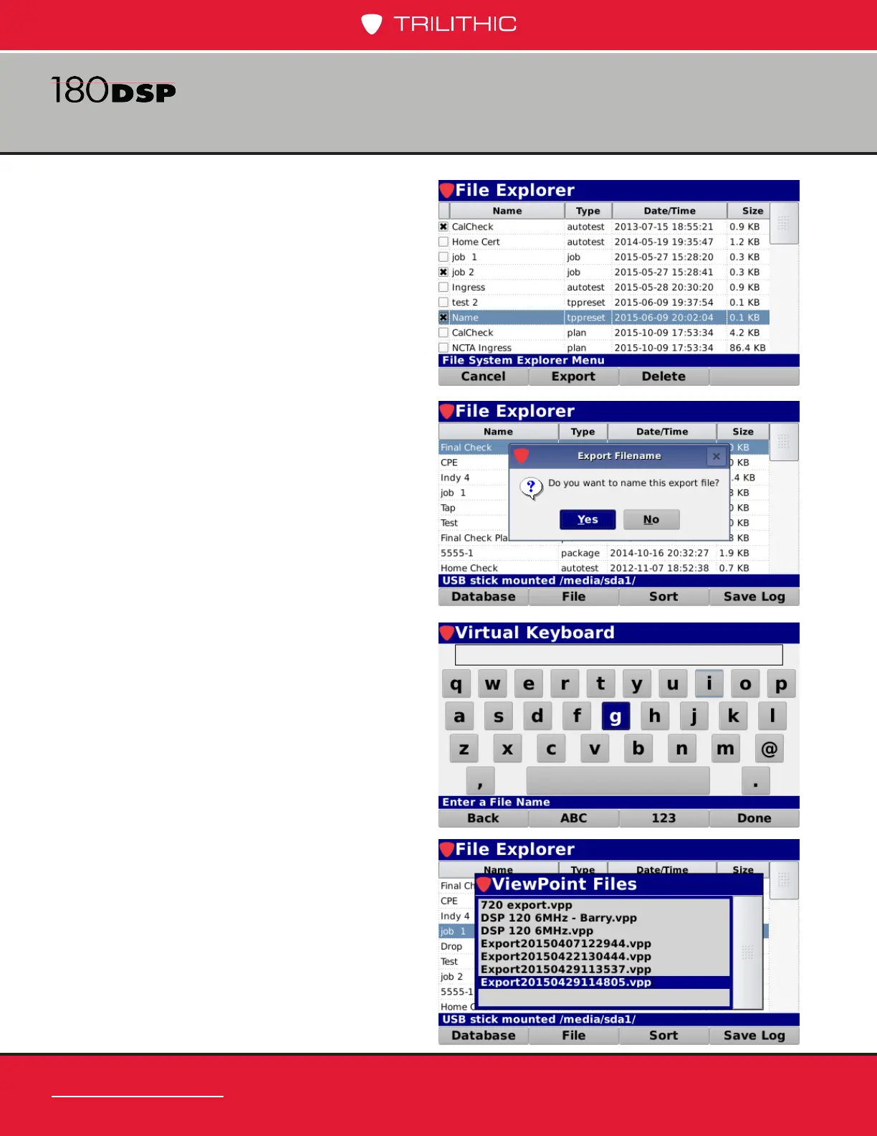The width and height of the screenshot is (877, 1136).
Task: Click shield icon in top File Explorer title
Action: [x=447, y=190]
